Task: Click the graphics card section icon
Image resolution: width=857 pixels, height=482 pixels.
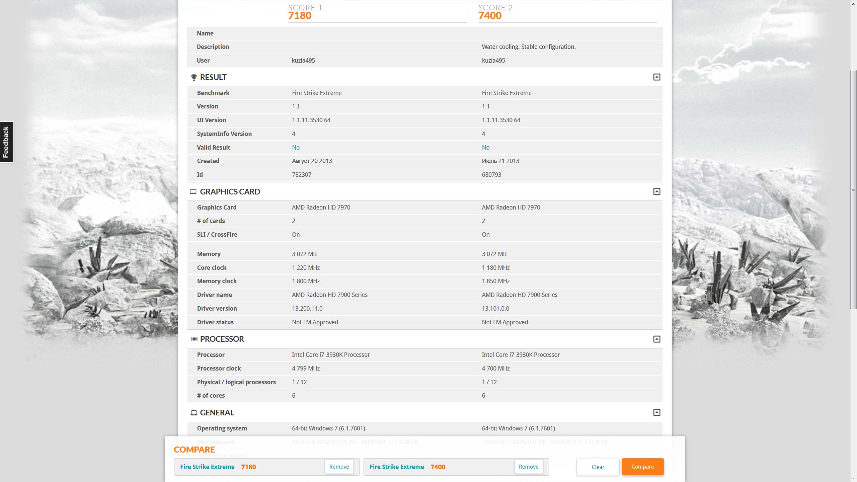Action: click(x=193, y=192)
